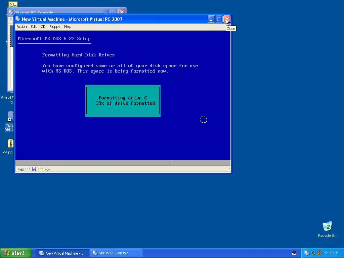Click the 'Formatting drive C' text
The image size is (344, 258).
[x=123, y=98]
